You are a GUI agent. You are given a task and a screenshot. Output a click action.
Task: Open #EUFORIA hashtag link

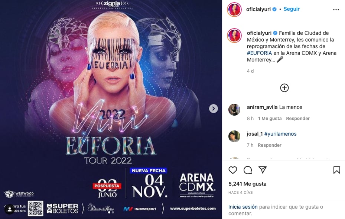pyautogui.click(x=260, y=53)
